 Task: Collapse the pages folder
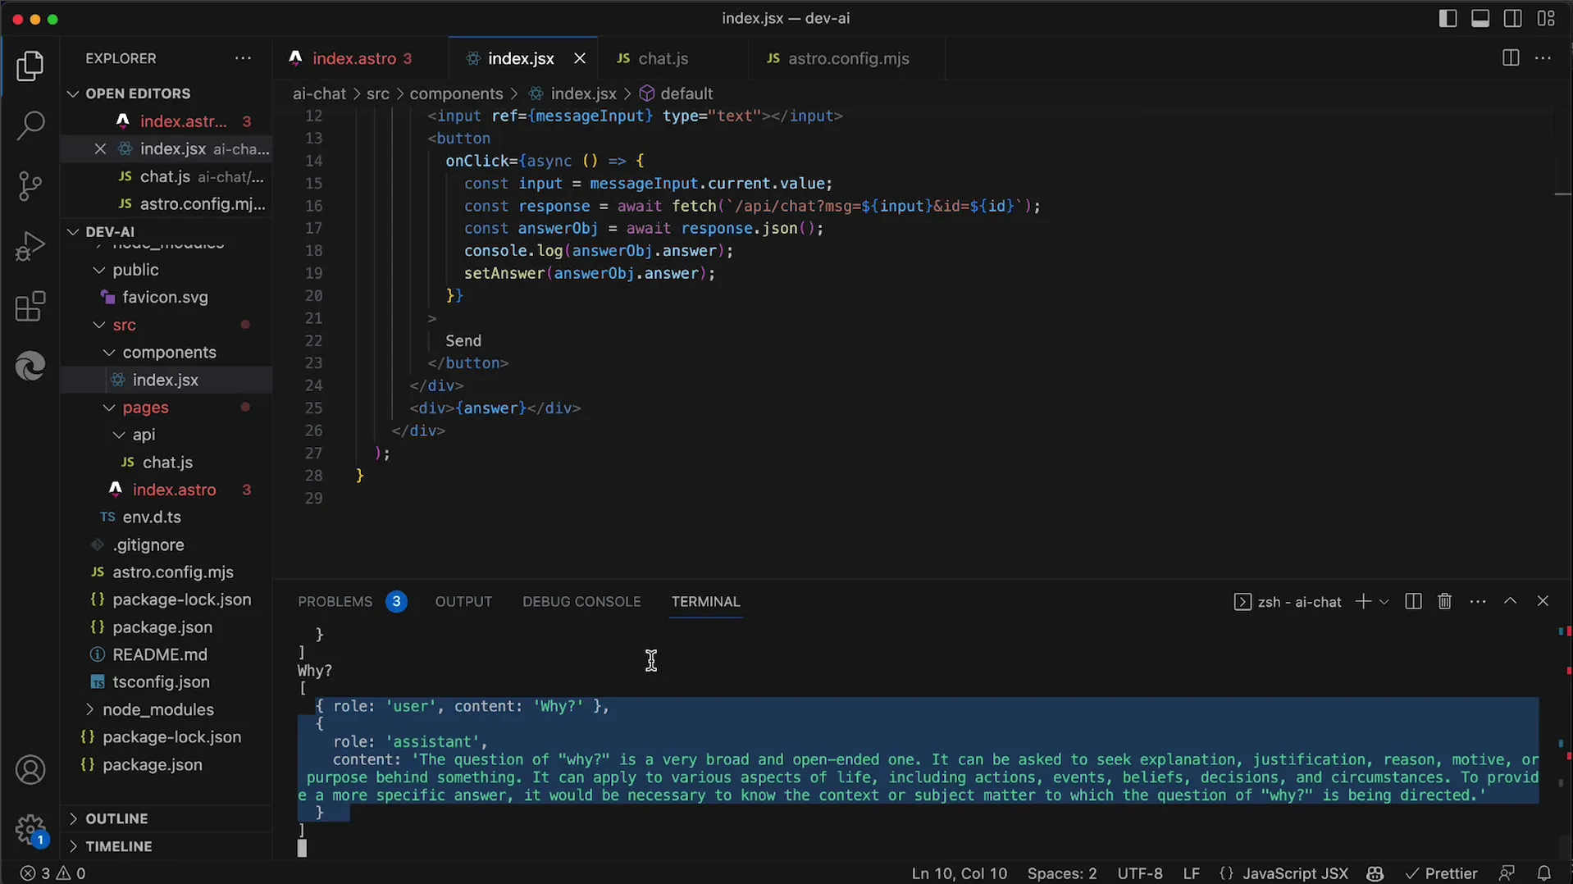[x=145, y=408]
